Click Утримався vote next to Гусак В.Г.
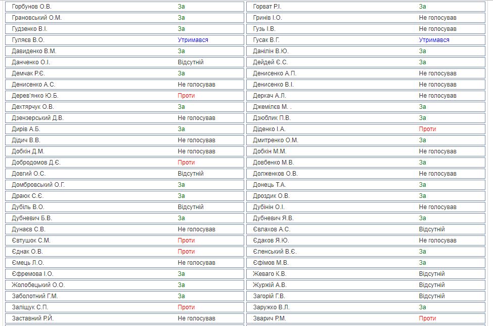Viewport: 493px width, 326px height. (434, 40)
